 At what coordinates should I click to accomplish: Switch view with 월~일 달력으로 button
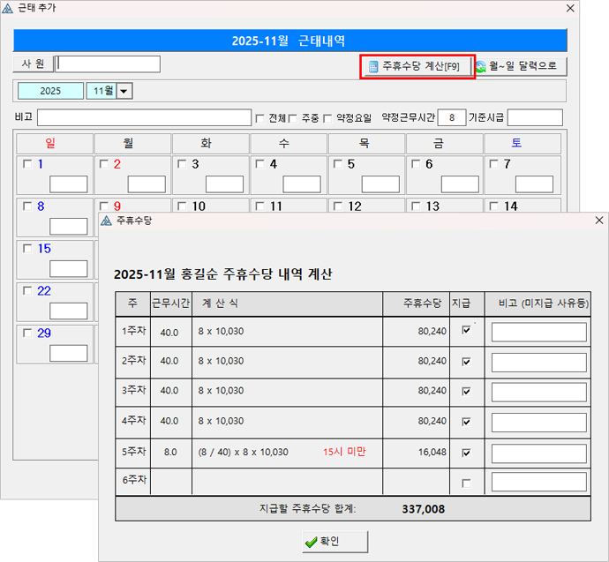coord(521,67)
